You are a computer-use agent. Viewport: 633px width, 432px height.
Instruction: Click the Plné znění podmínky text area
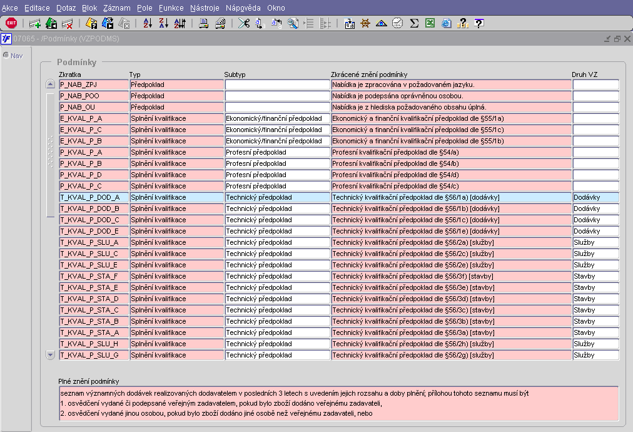[338, 403]
